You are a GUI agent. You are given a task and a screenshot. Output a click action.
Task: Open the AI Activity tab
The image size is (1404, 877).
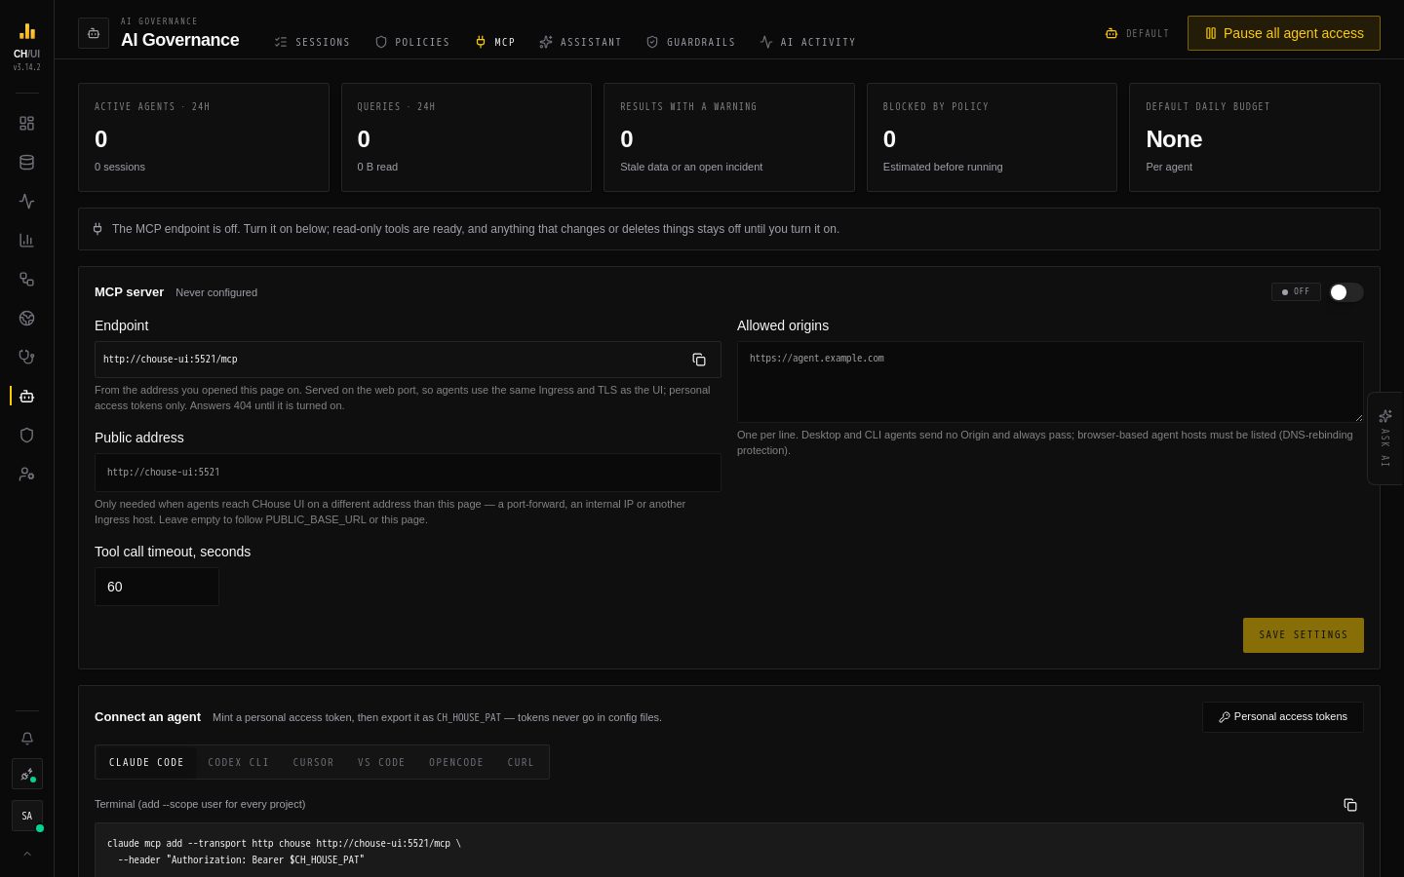click(807, 42)
